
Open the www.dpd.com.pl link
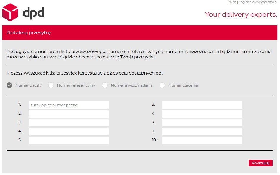tap(264, 2)
